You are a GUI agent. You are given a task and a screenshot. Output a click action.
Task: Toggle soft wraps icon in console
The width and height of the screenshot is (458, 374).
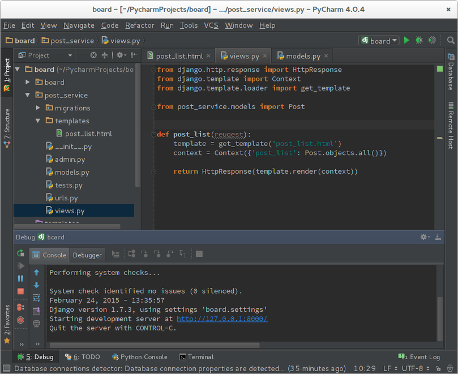36,298
